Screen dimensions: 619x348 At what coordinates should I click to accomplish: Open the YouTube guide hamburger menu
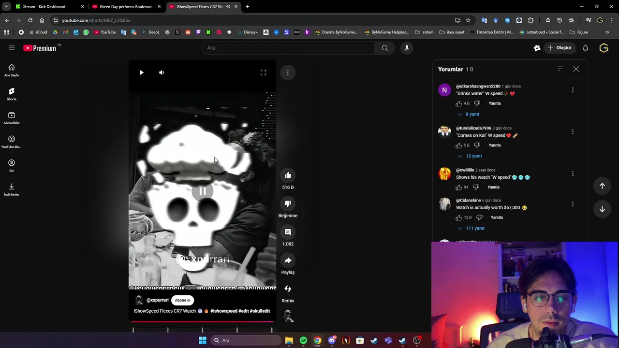[x=12, y=48]
